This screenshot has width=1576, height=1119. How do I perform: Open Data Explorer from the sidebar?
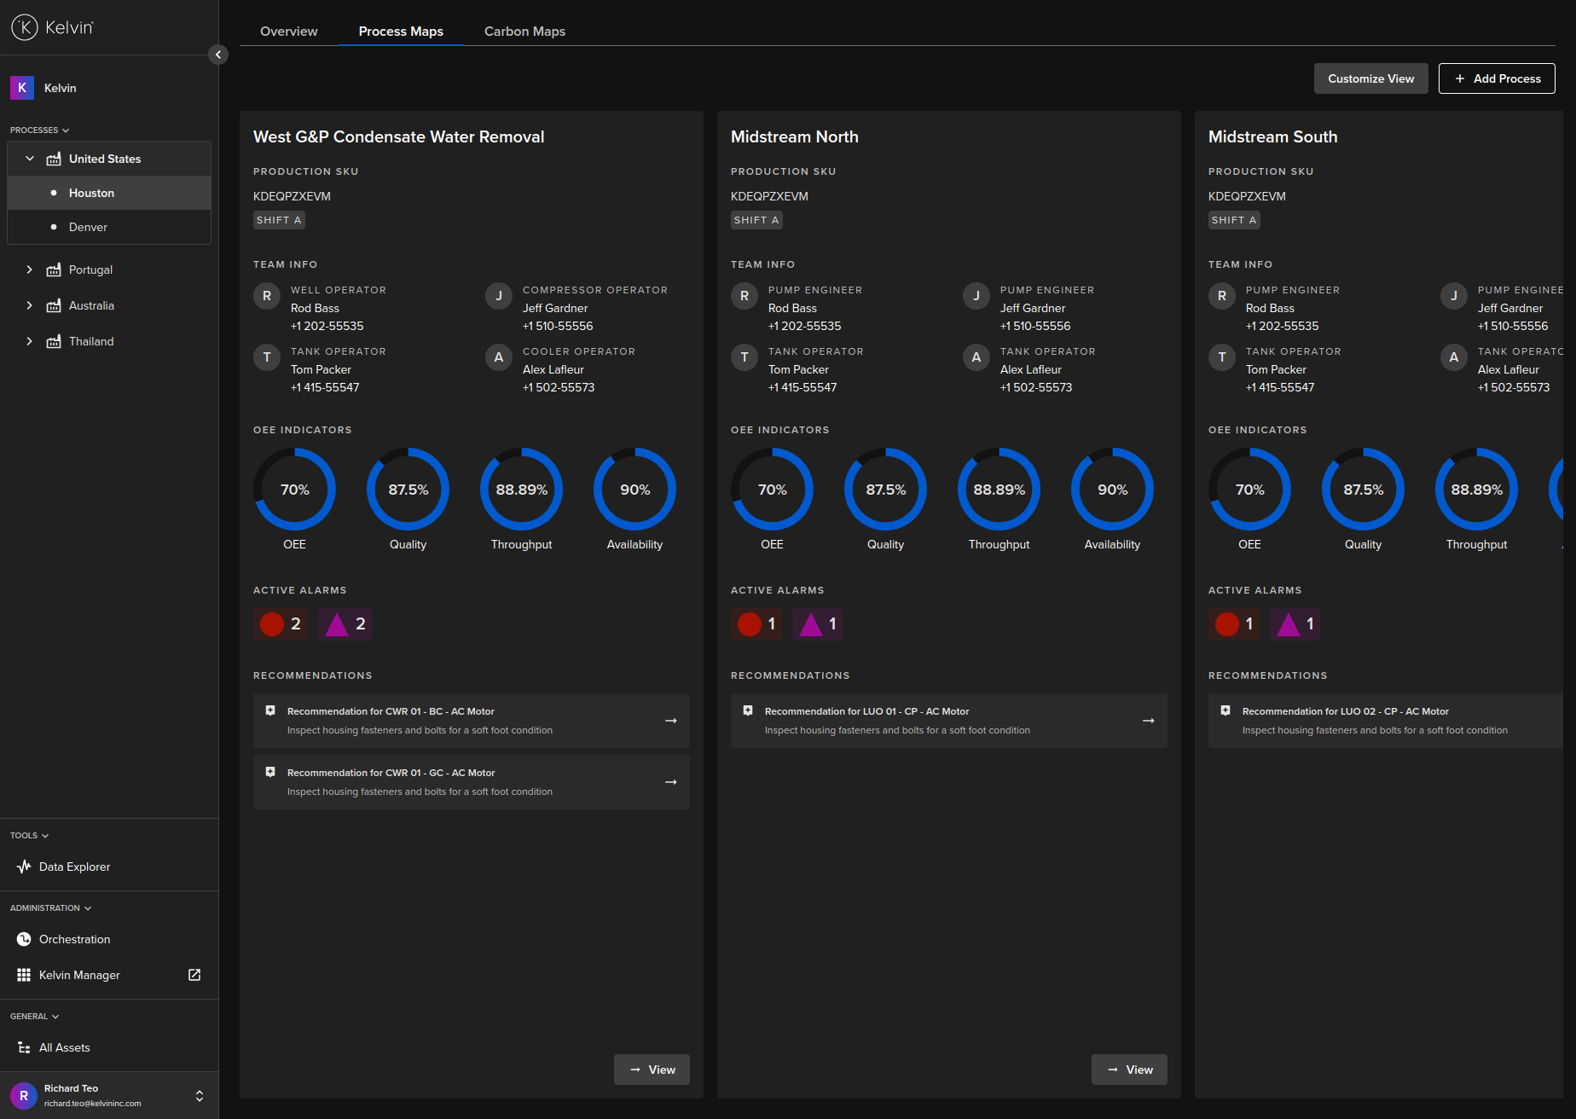click(x=74, y=867)
